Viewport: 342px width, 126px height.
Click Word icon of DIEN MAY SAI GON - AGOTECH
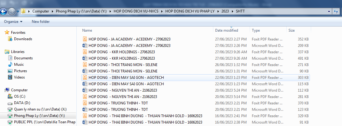coord(85,84)
